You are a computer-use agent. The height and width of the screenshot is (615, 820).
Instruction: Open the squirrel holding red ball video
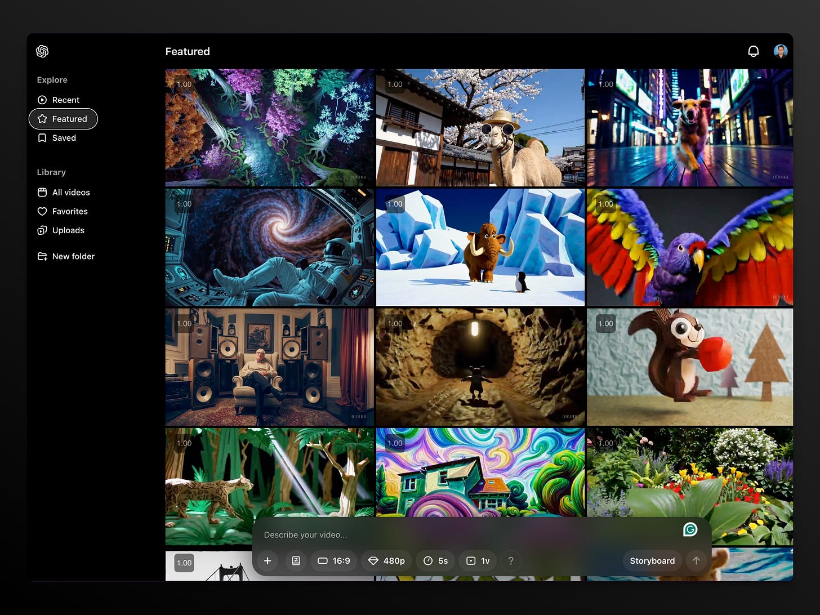coord(690,367)
